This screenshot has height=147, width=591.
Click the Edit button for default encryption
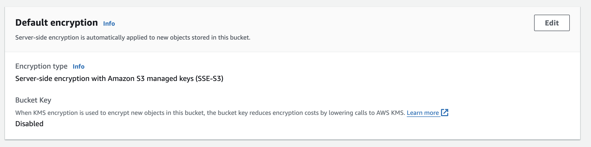point(552,23)
